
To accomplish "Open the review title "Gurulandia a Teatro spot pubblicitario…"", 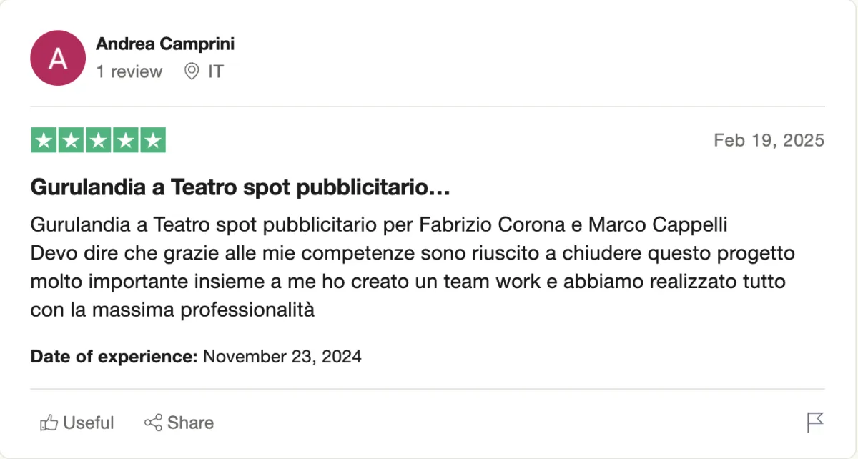I will 240,189.
